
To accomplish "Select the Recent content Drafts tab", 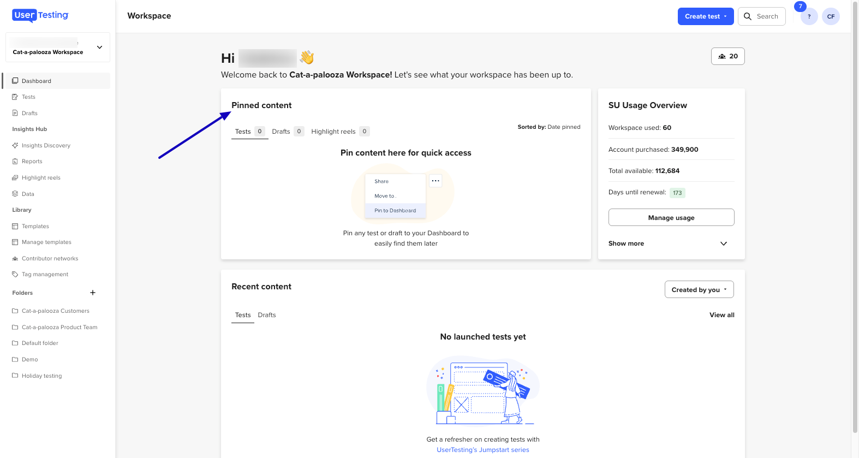I will pyautogui.click(x=267, y=315).
